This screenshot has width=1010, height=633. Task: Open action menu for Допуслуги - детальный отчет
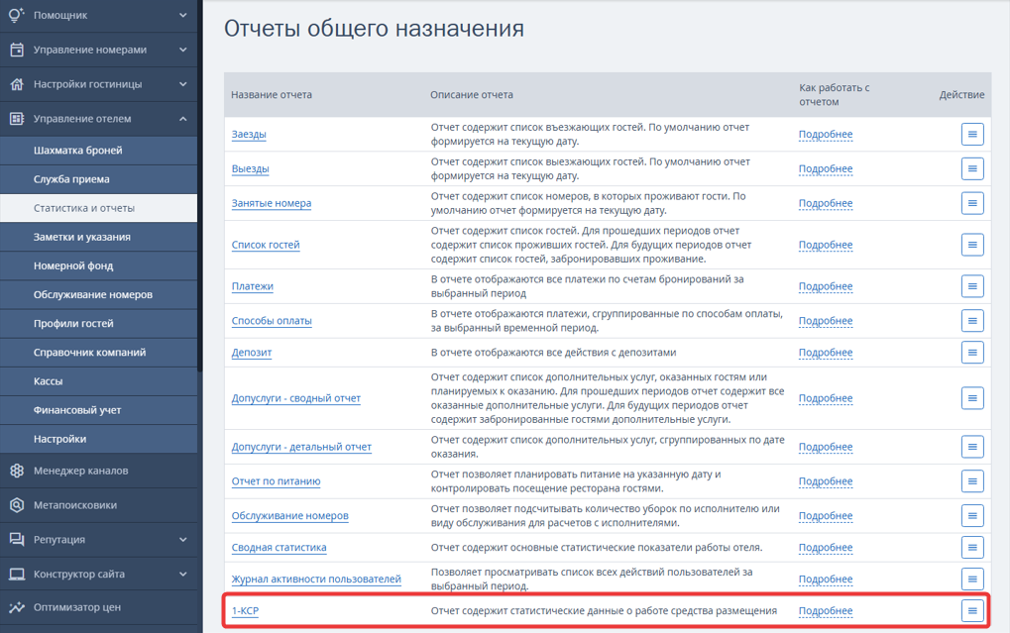pyautogui.click(x=972, y=447)
